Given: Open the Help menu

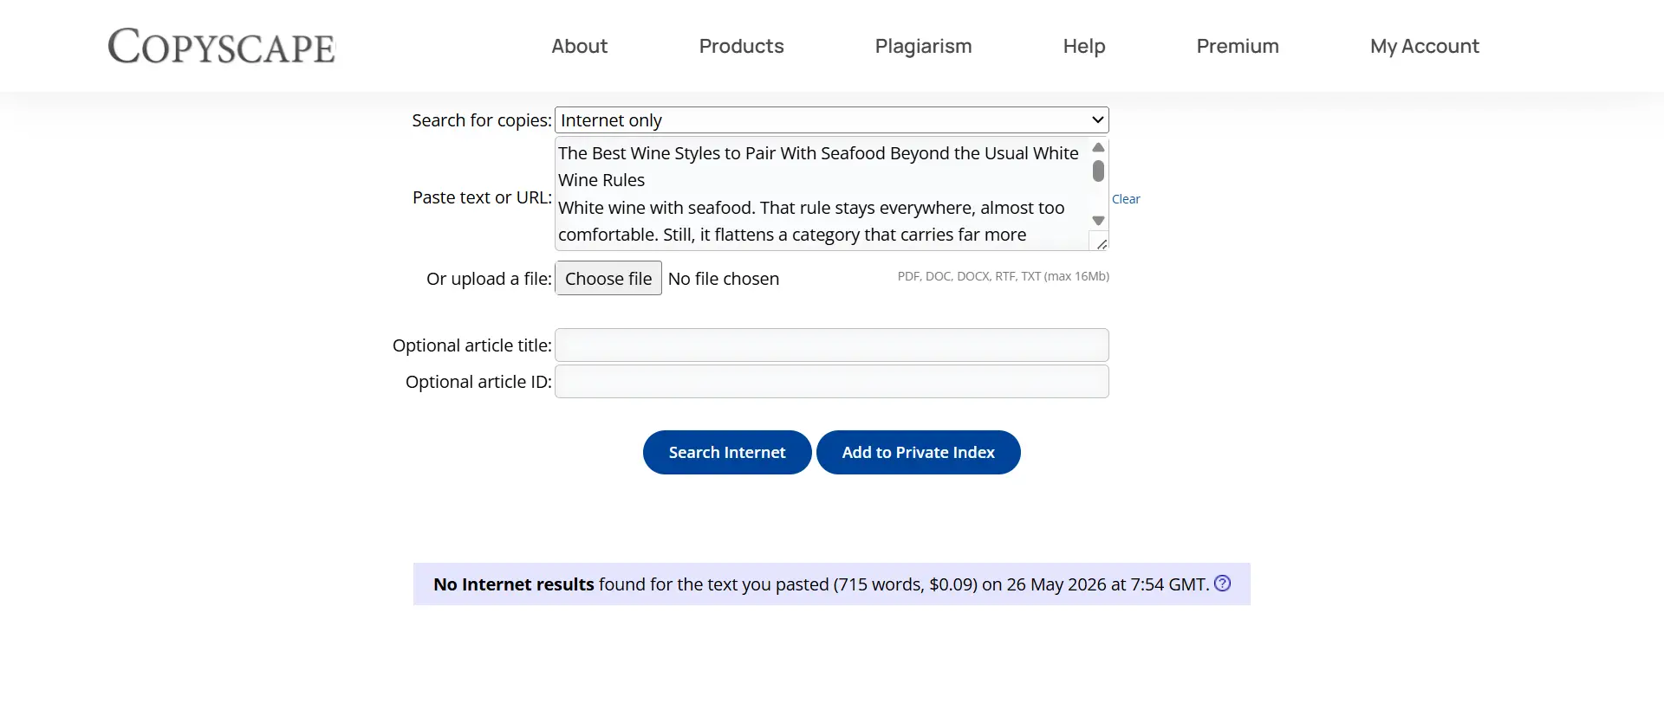Looking at the screenshot, I should click(x=1084, y=46).
